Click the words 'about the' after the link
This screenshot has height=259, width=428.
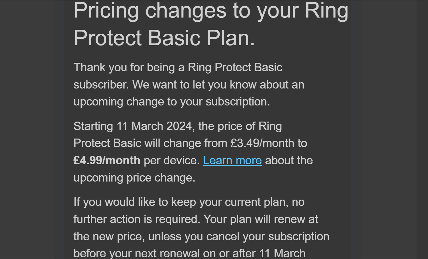pos(289,161)
